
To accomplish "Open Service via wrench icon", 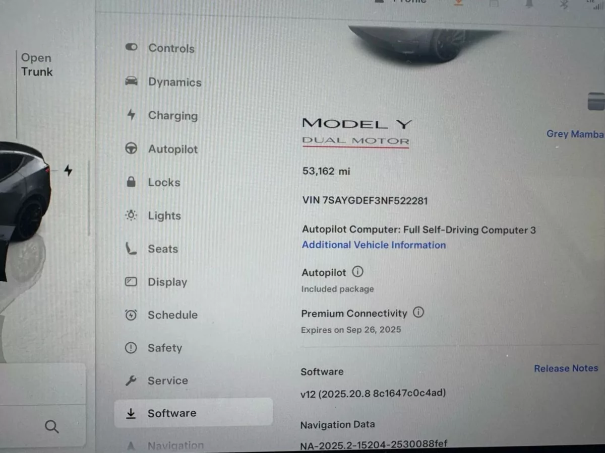I will click(x=131, y=381).
